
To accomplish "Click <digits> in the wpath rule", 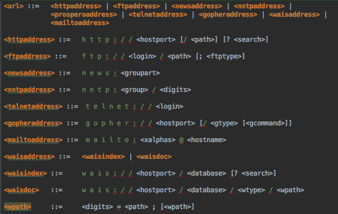I will 97,207.
